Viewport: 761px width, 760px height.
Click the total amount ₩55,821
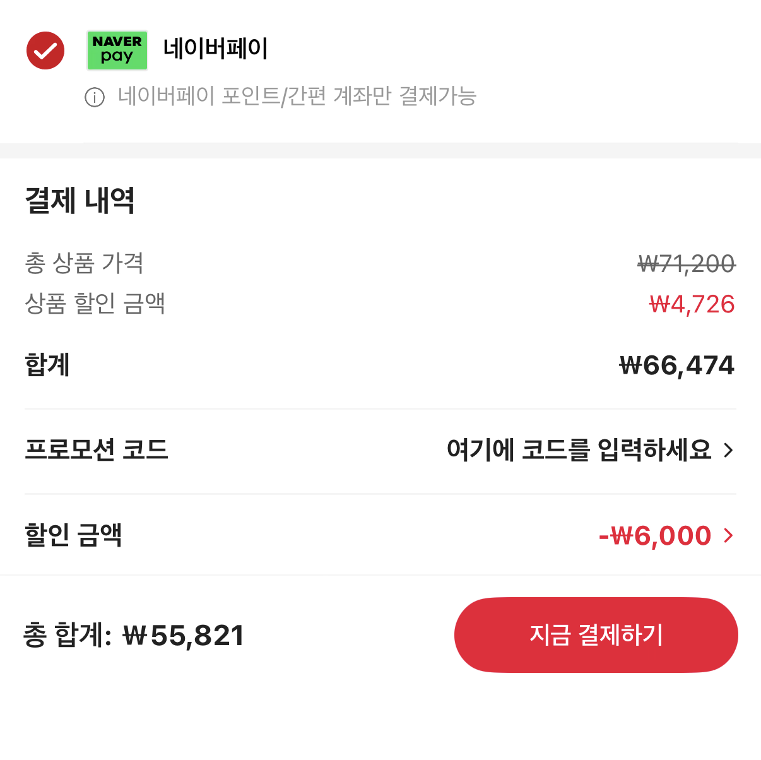tap(183, 636)
